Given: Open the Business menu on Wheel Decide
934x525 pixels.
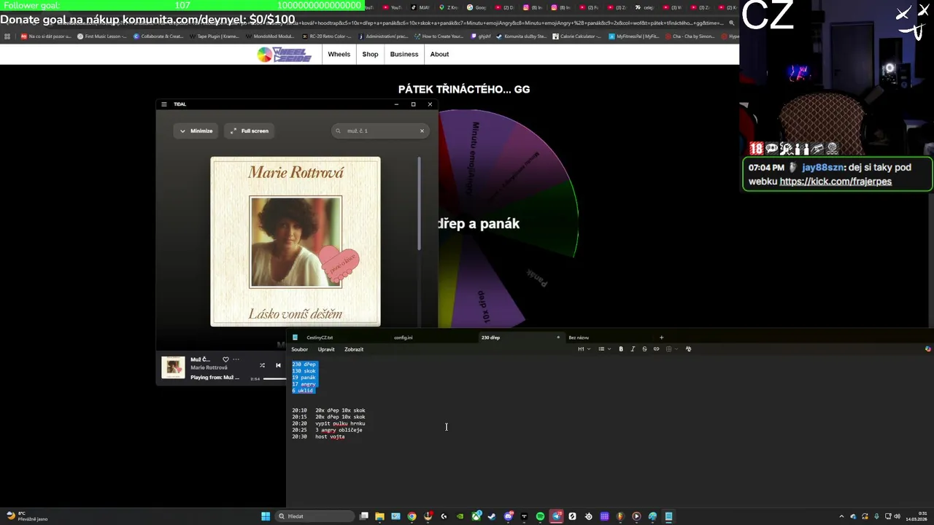Looking at the screenshot, I should 404,54.
